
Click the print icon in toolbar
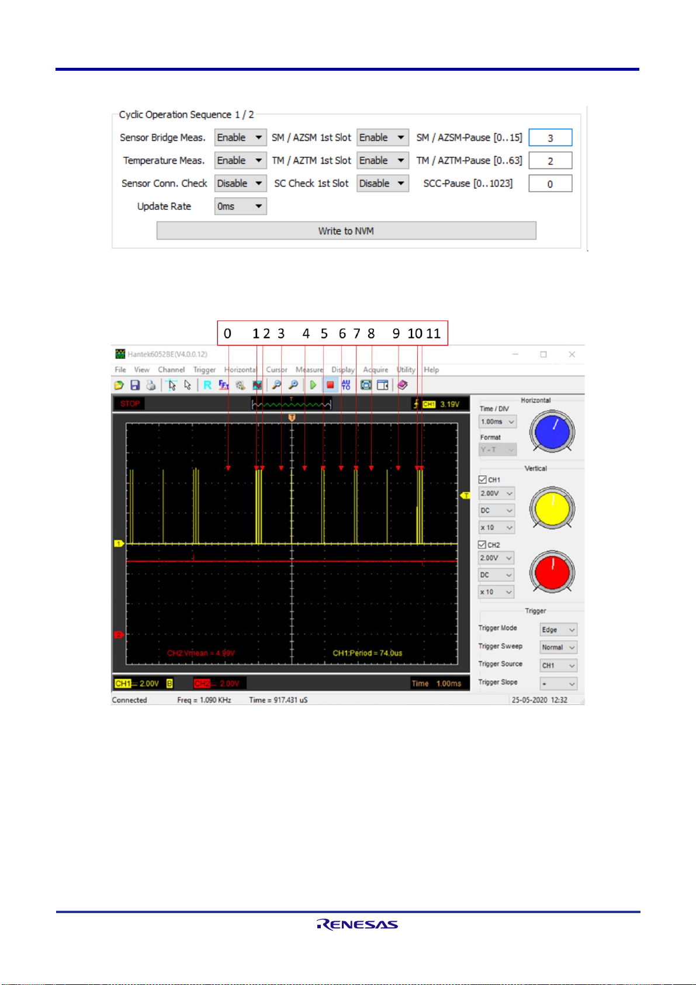coord(151,385)
